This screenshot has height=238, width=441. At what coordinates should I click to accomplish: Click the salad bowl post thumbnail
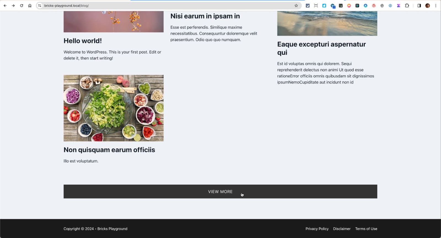tap(114, 108)
